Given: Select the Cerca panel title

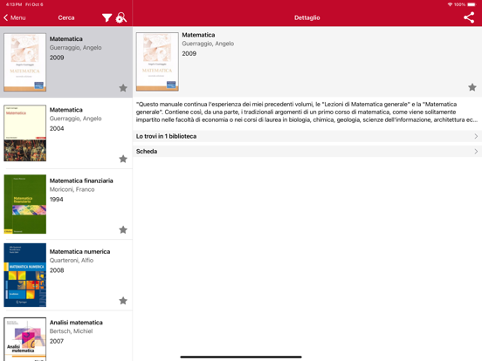Looking at the screenshot, I should coord(66,17).
